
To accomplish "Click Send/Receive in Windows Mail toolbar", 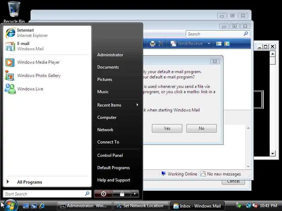I will (x=187, y=44).
